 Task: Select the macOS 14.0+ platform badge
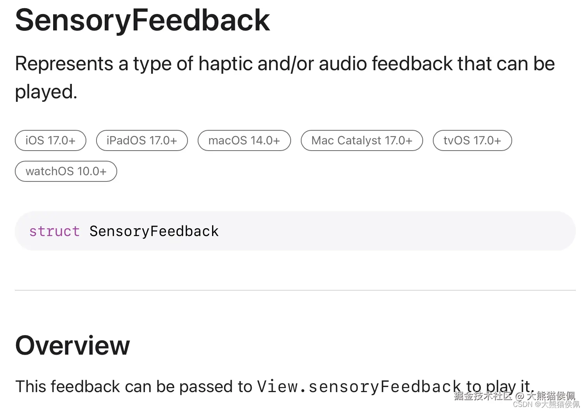point(244,140)
